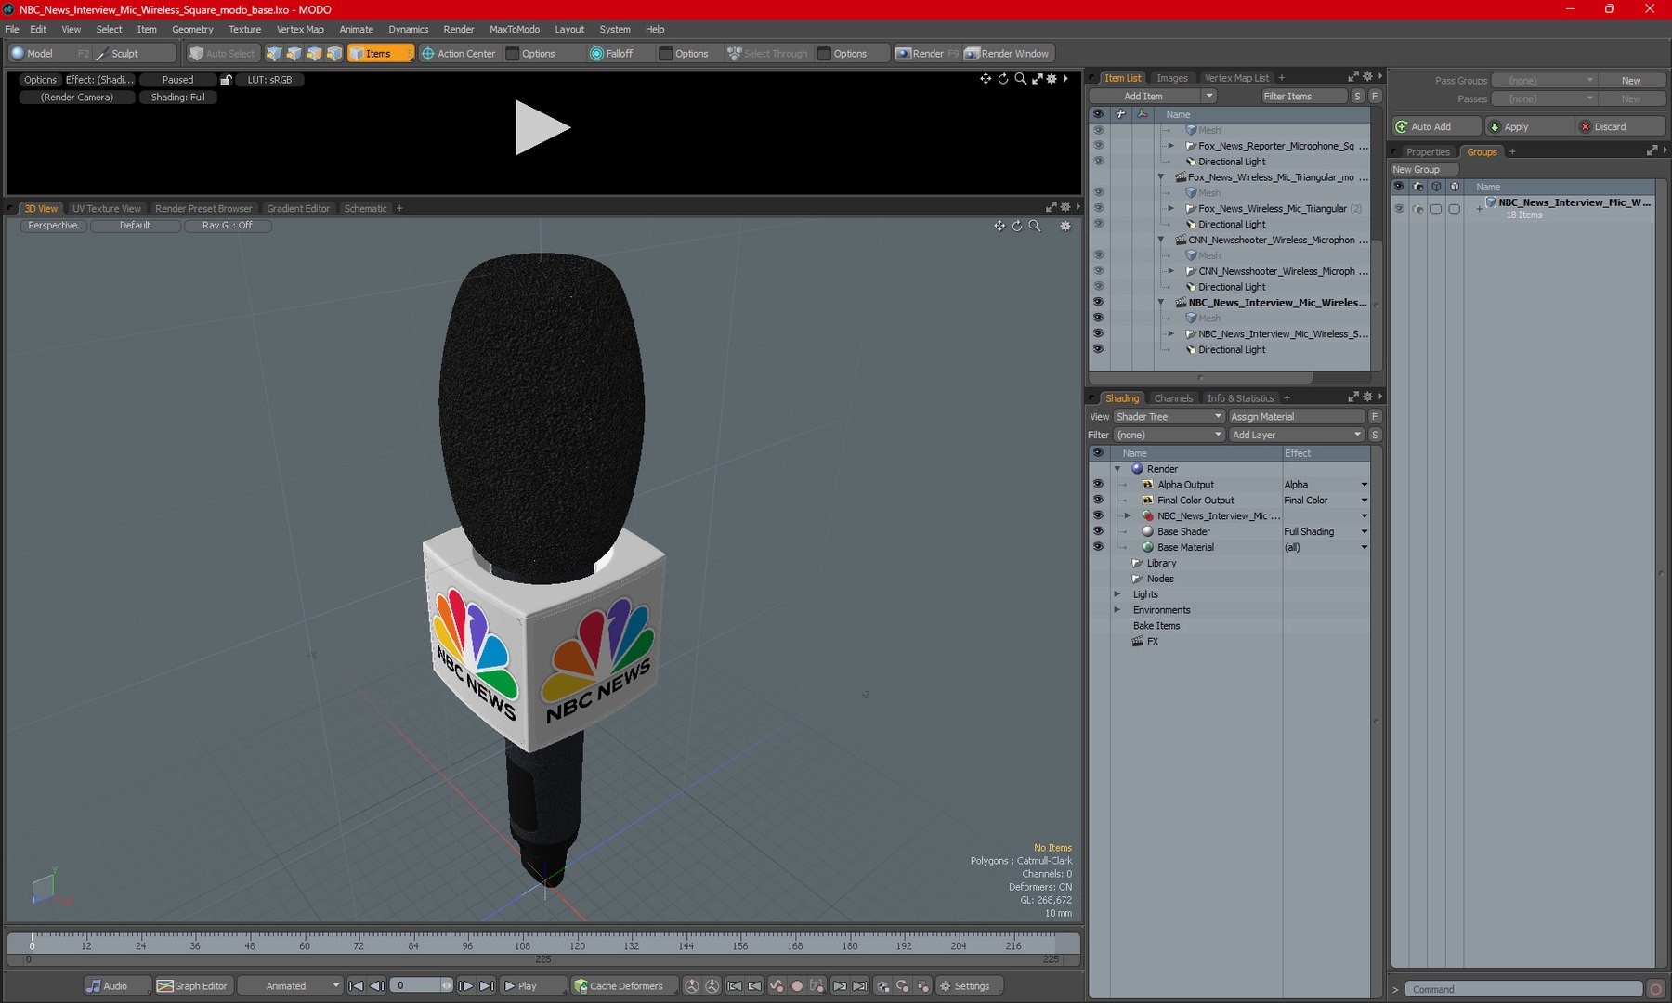Expand the Lights group in Shader Tree
Image resolution: width=1672 pixels, height=1003 pixels.
pos(1117,594)
